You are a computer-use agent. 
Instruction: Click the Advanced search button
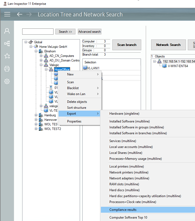(x=89, y=32)
